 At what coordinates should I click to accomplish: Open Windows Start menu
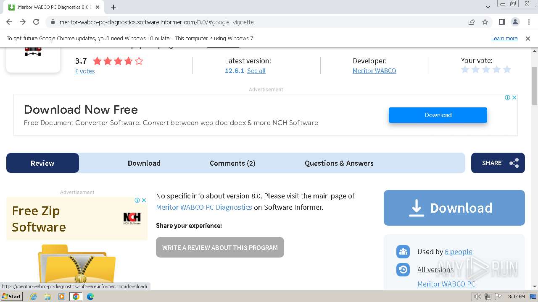point(11,297)
